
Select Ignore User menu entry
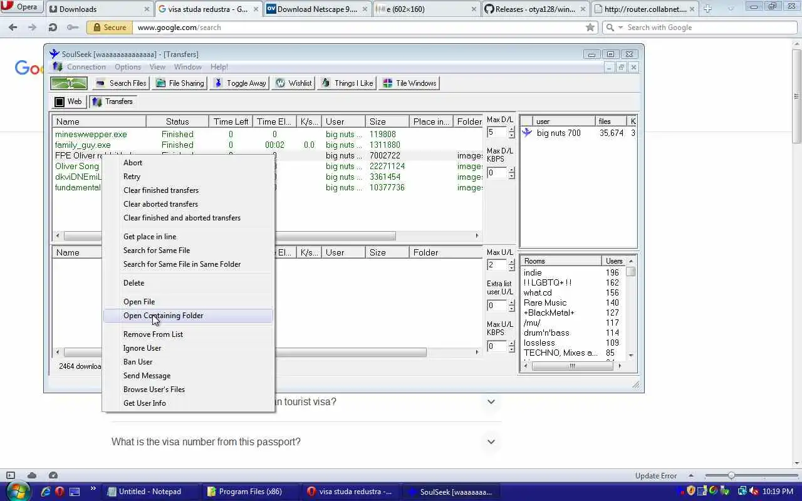tap(188, 348)
